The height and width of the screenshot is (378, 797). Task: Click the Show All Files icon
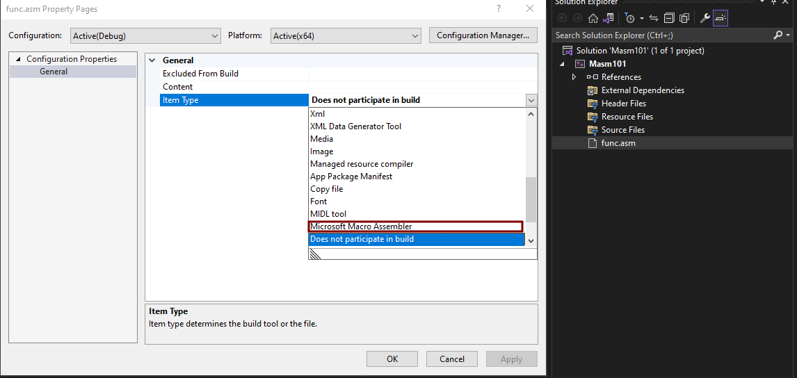684,18
